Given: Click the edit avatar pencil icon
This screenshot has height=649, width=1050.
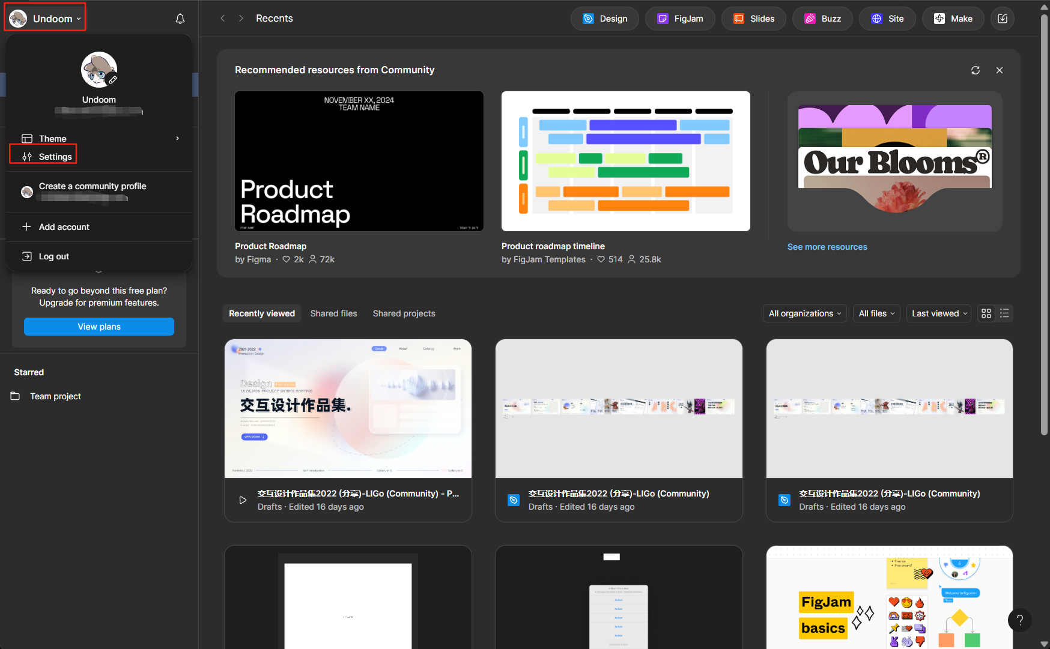Looking at the screenshot, I should pos(113,80).
